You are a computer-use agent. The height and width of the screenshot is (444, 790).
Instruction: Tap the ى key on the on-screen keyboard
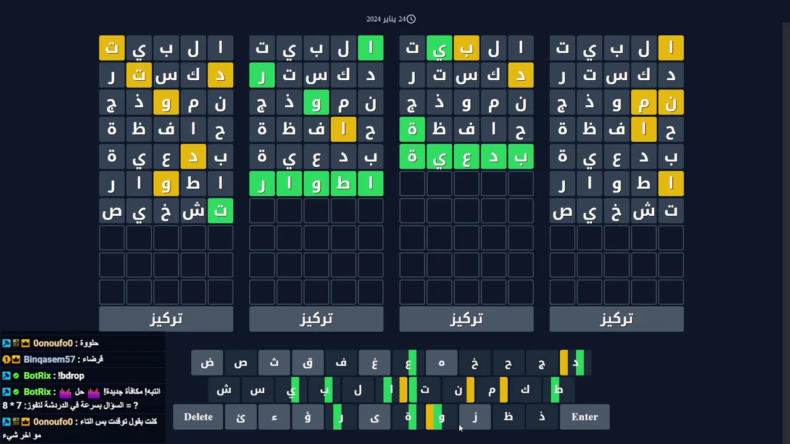(x=374, y=417)
